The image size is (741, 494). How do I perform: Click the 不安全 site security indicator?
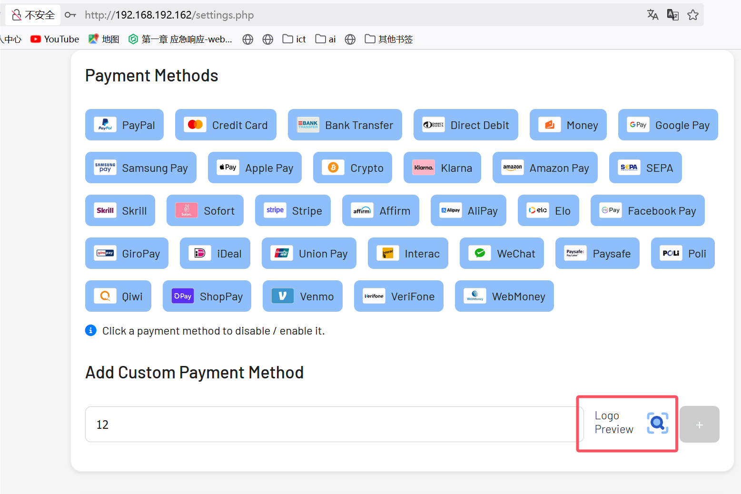(33, 15)
